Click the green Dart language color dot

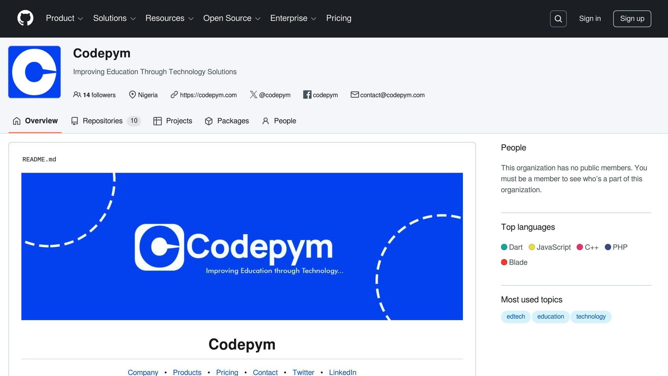504,247
